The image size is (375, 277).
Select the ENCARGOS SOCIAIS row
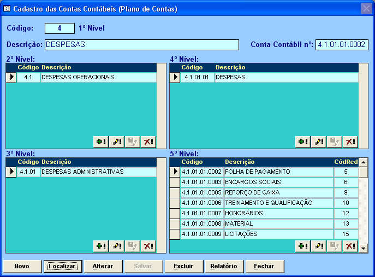tap(278, 182)
